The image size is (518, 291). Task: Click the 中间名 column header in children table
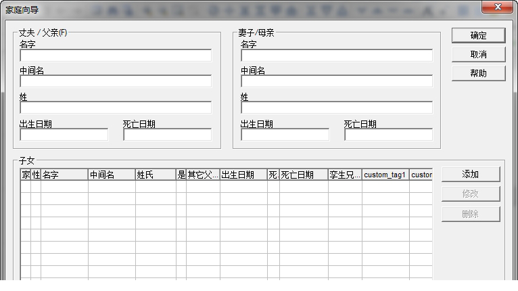(x=112, y=175)
